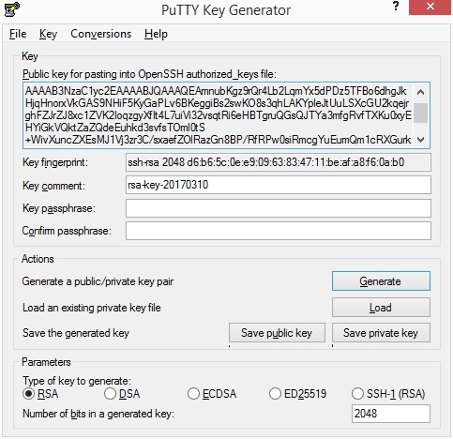
Task: Click Save public key button
Action: pos(277,333)
